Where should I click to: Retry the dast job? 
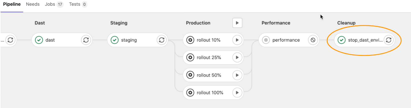86,40
